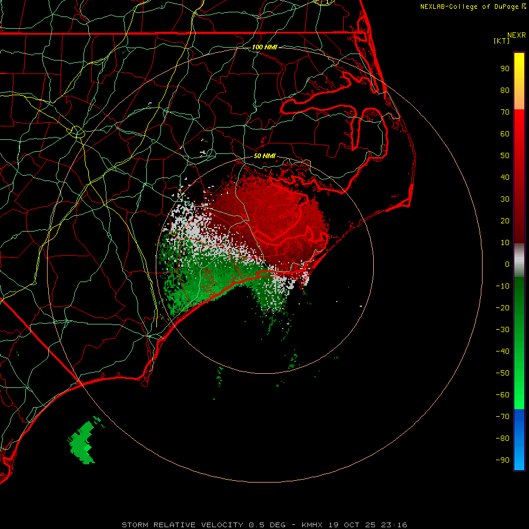The width and height of the screenshot is (529, 529).
Task: Click the 50 value on velocity scale
Action: click(x=505, y=156)
